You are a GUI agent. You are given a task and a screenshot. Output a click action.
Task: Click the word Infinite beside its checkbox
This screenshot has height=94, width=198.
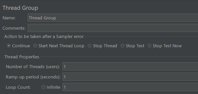[x=53, y=87]
